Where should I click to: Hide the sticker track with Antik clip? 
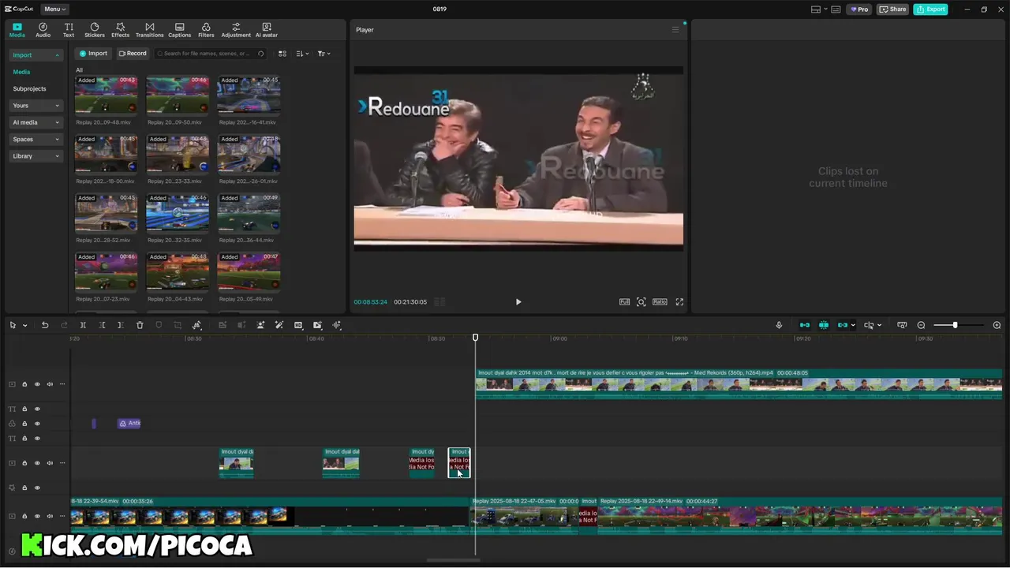click(x=37, y=424)
